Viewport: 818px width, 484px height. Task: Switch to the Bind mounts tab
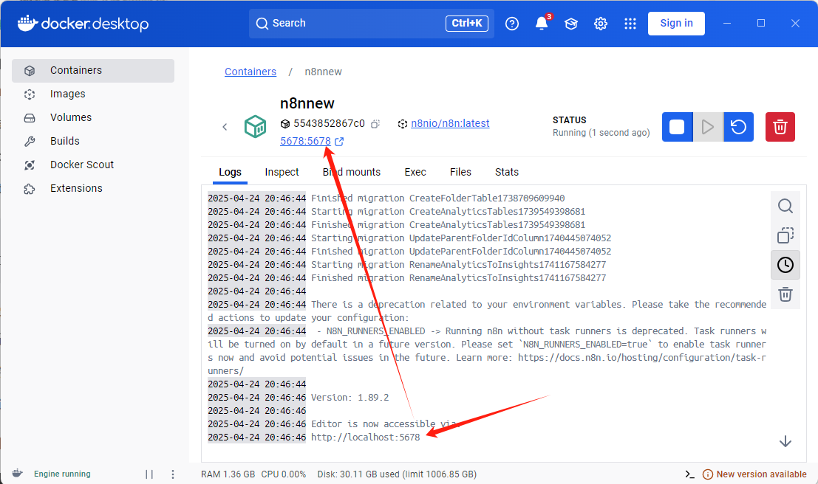click(x=352, y=172)
